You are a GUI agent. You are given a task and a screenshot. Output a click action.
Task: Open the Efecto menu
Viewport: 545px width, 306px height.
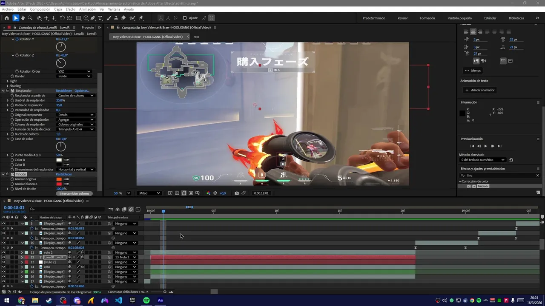coord(70,9)
